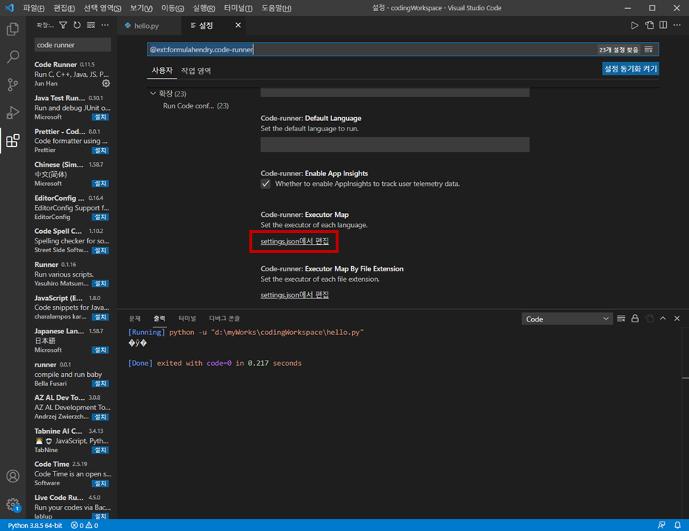689x531 pixels.
Task: Edit Executor Map in settings.json link
Action: click(294, 241)
